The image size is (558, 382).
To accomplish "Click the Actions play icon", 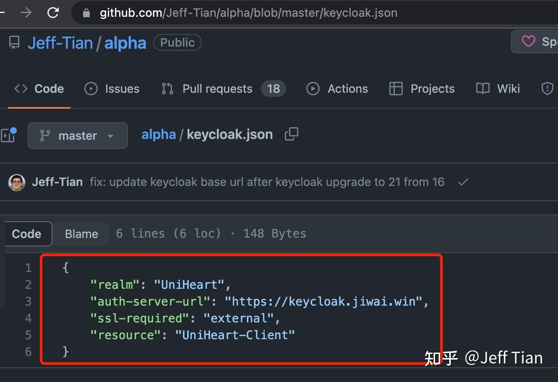I will click(x=313, y=89).
